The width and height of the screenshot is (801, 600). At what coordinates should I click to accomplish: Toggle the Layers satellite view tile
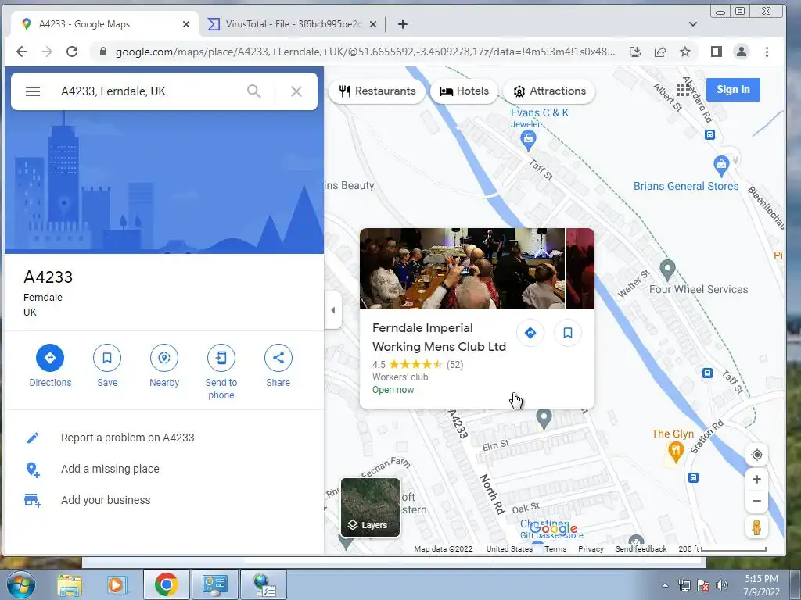(x=370, y=507)
